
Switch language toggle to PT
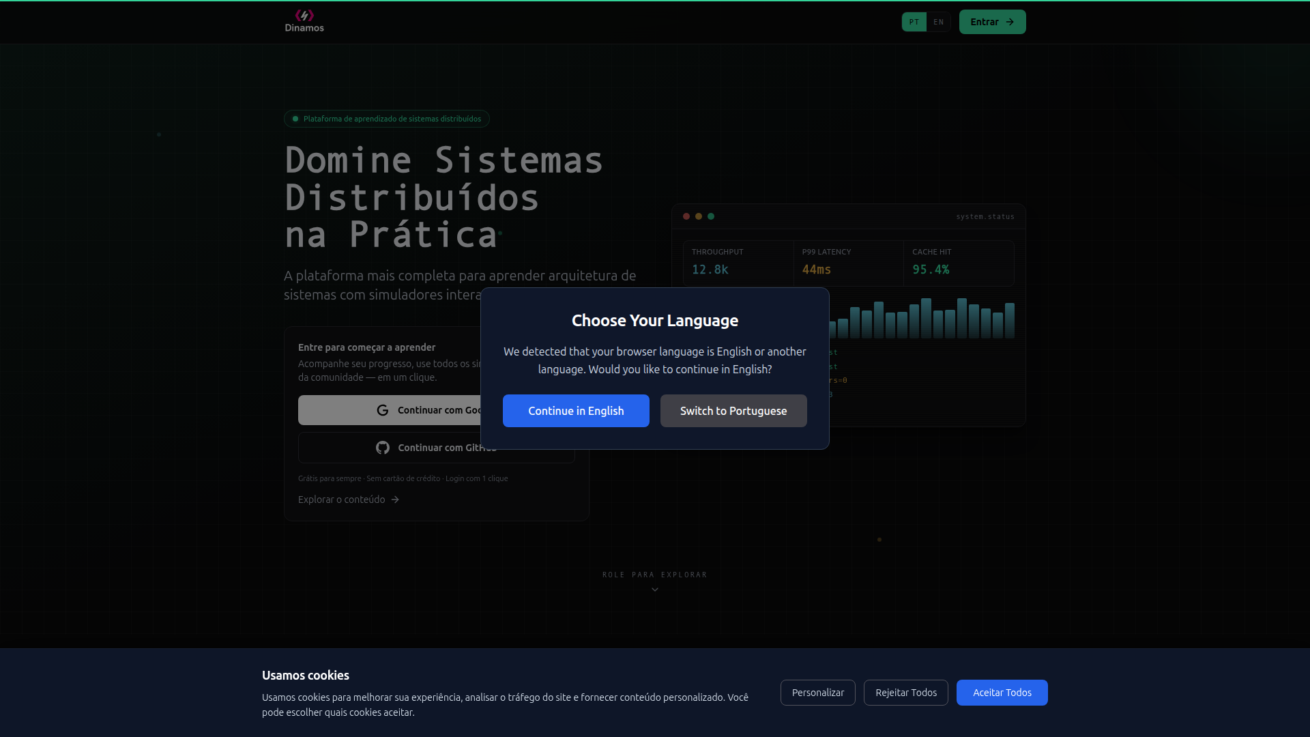click(914, 22)
